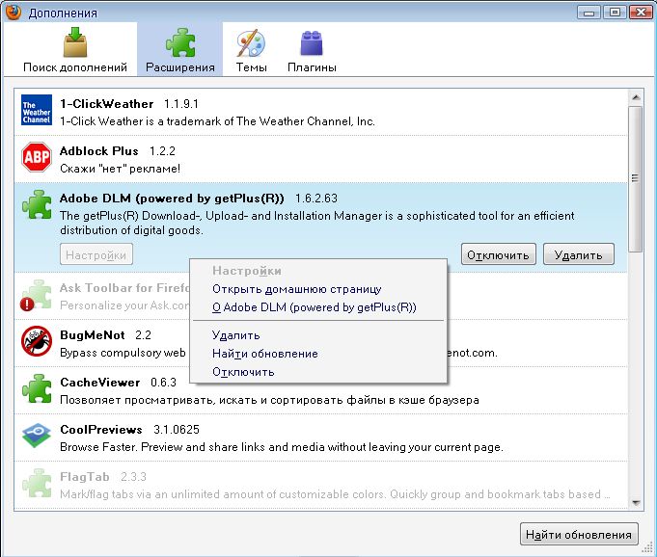Click the CacheViewer Russian description text

click(x=269, y=400)
